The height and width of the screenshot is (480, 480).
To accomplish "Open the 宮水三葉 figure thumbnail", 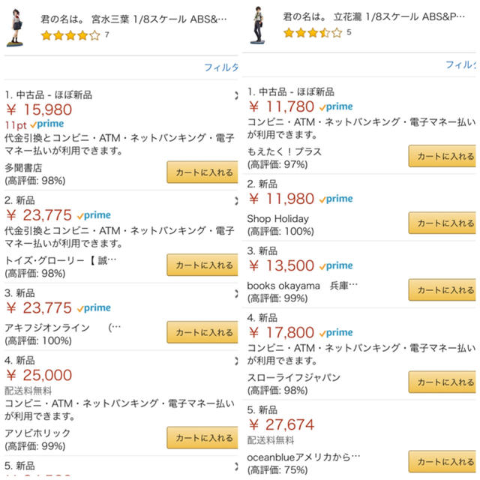I will [15, 28].
